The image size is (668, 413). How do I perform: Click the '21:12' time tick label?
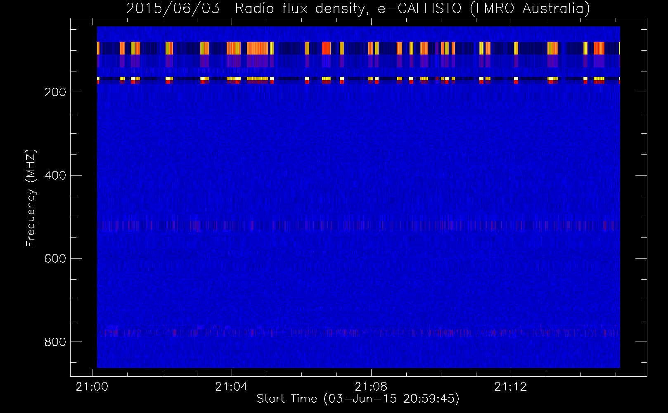click(x=511, y=387)
